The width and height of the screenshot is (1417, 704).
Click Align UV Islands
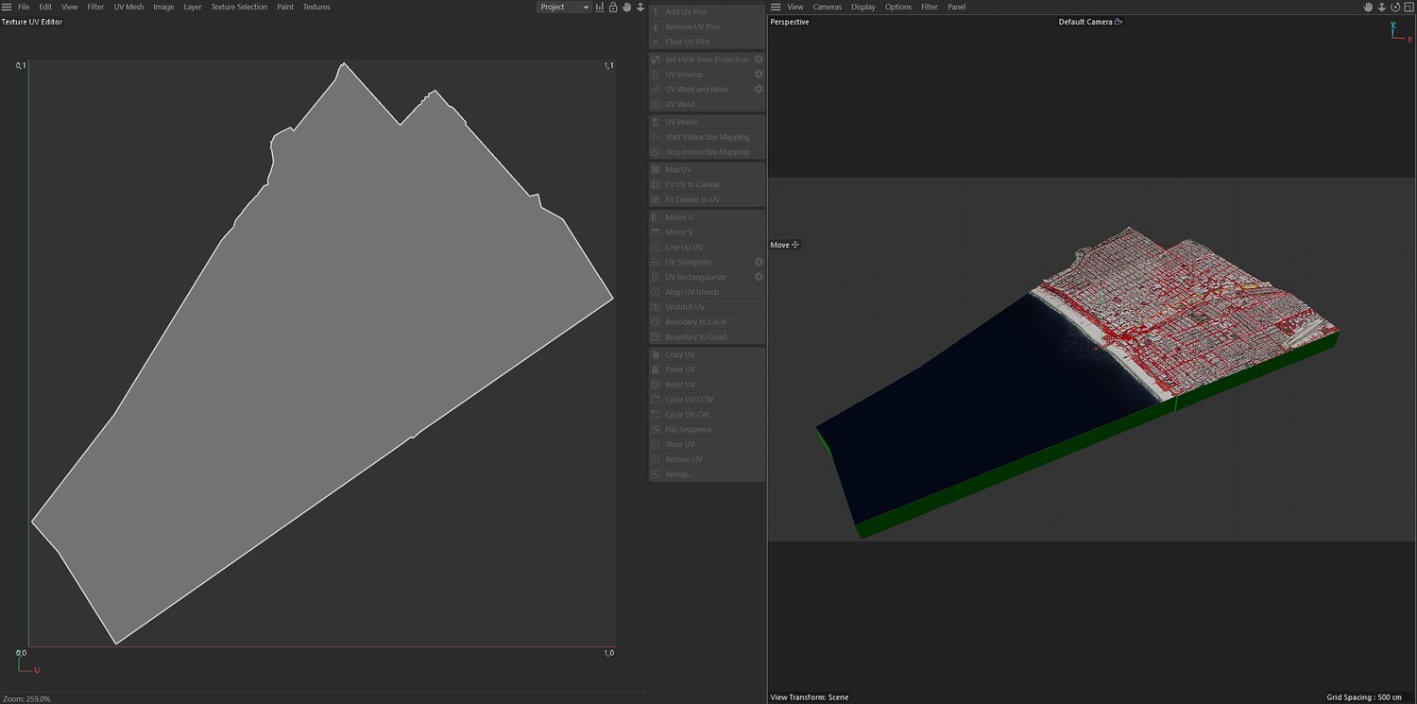click(x=707, y=292)
